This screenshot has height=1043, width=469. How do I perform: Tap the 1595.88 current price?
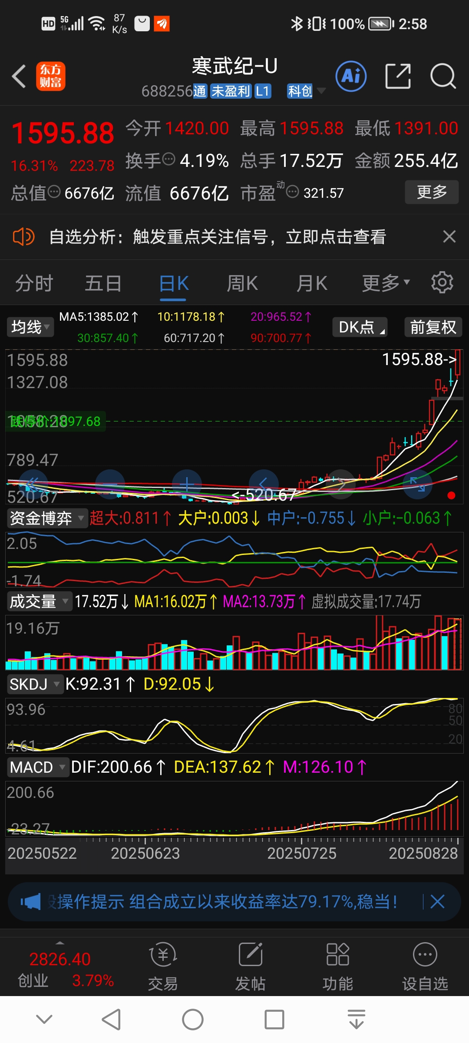(x=63, y=133)
